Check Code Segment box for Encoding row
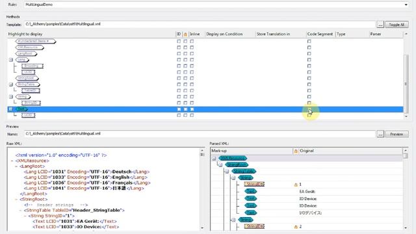The height and width of the screenshot is (234, 416). (309, 66)
